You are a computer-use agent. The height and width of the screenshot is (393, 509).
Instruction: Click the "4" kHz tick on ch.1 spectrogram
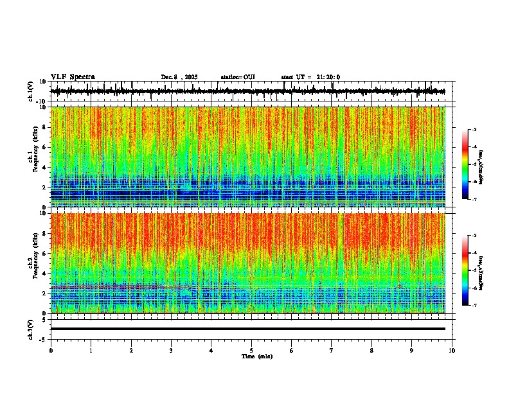44,168
